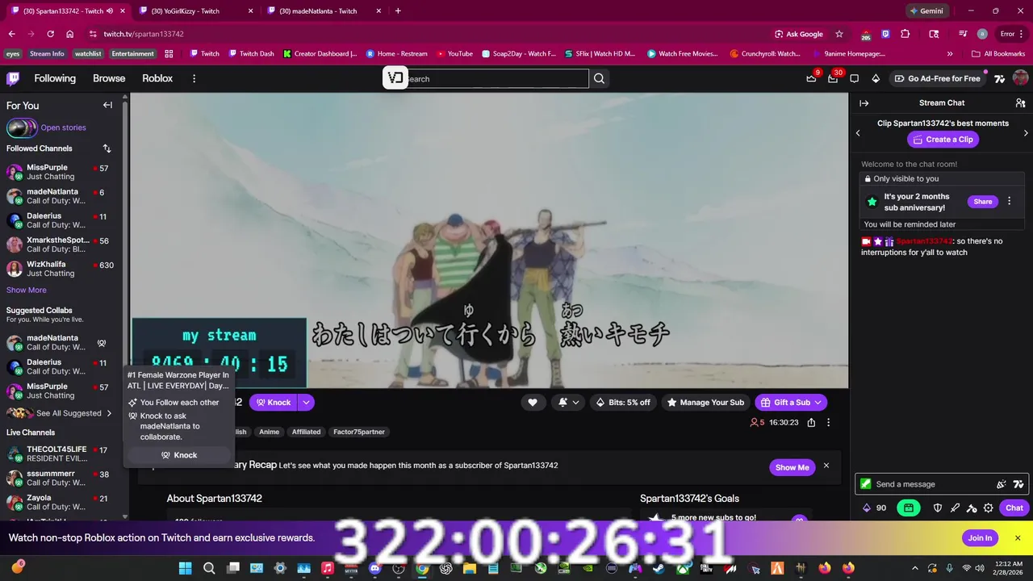Open the Following navigation tab
1033x581 pixels.
point(55,78)
